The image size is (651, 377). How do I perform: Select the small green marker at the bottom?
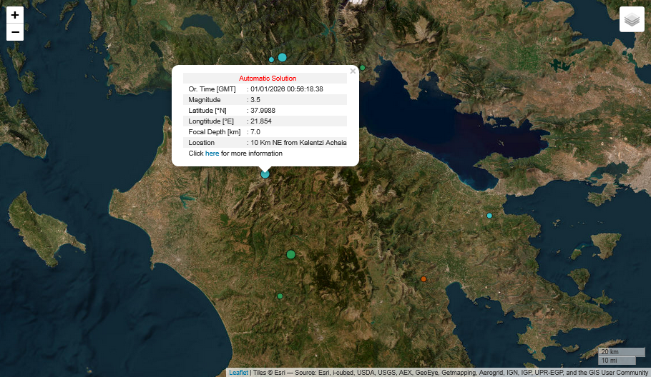[280, 296]
